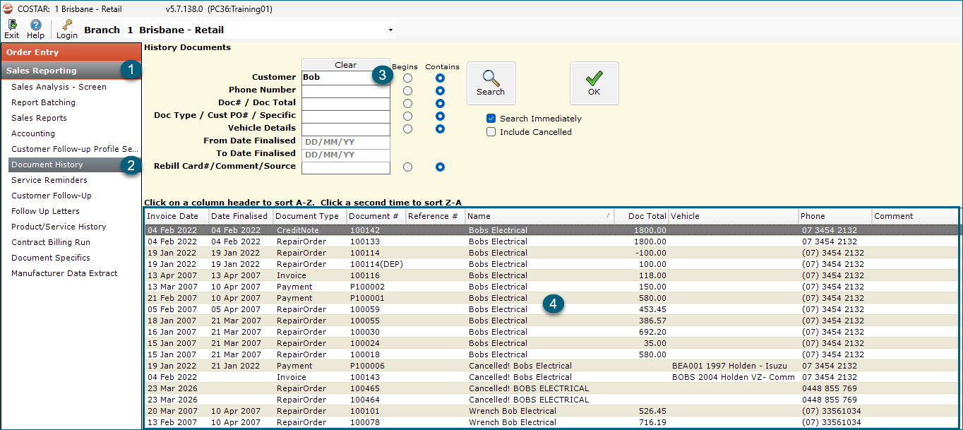The width and height of the screenshot is (963, 430).
Task: Open Service Reminders
Action: [x=49, y=180]
